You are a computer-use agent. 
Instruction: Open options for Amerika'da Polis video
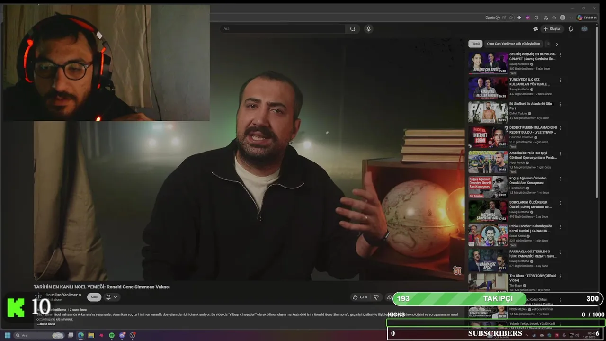click(x=561, y=154)
